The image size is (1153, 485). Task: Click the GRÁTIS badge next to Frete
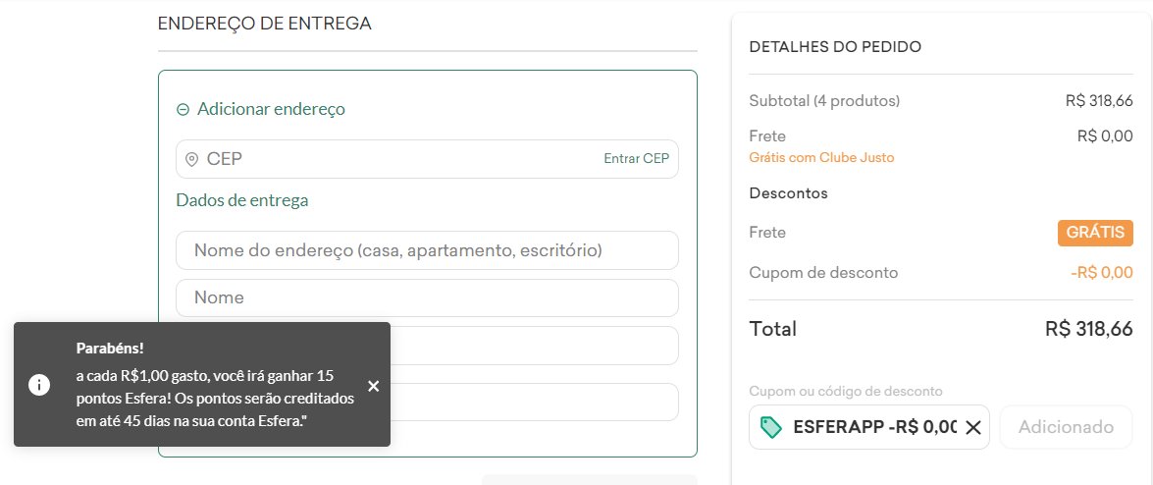click(x=1095, y=233)
